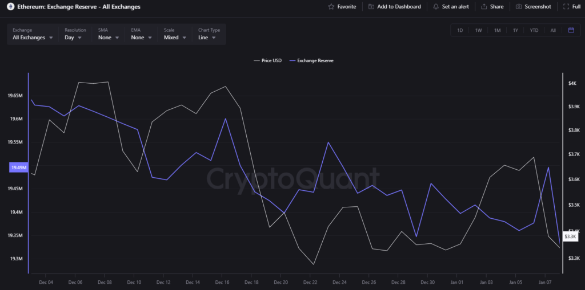
Task: Toggle the Price USD legend series
Action: (267, 60)
